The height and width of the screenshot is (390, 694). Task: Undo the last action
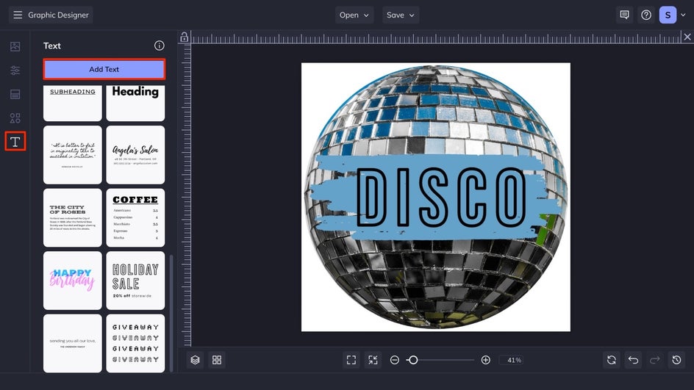634,360
